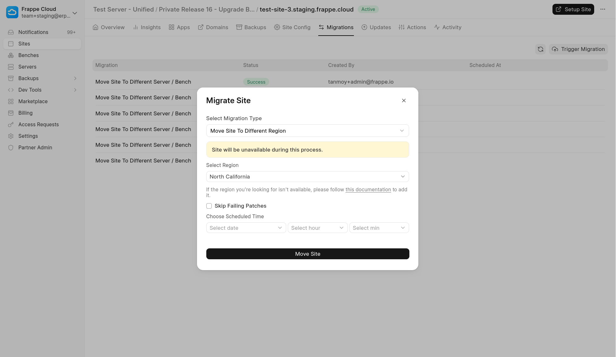
Task: Open the Select date dropdown
Action: (x=246, y=228)
